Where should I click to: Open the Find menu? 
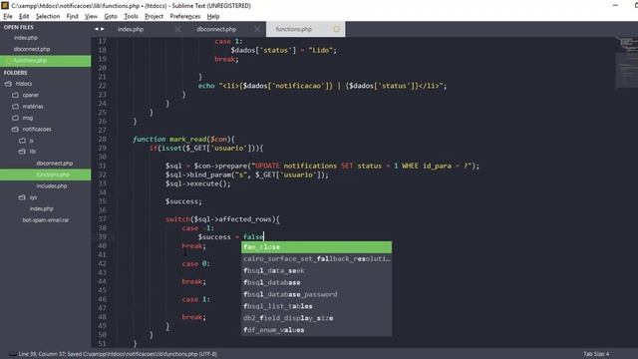click(x=72, y=16)
